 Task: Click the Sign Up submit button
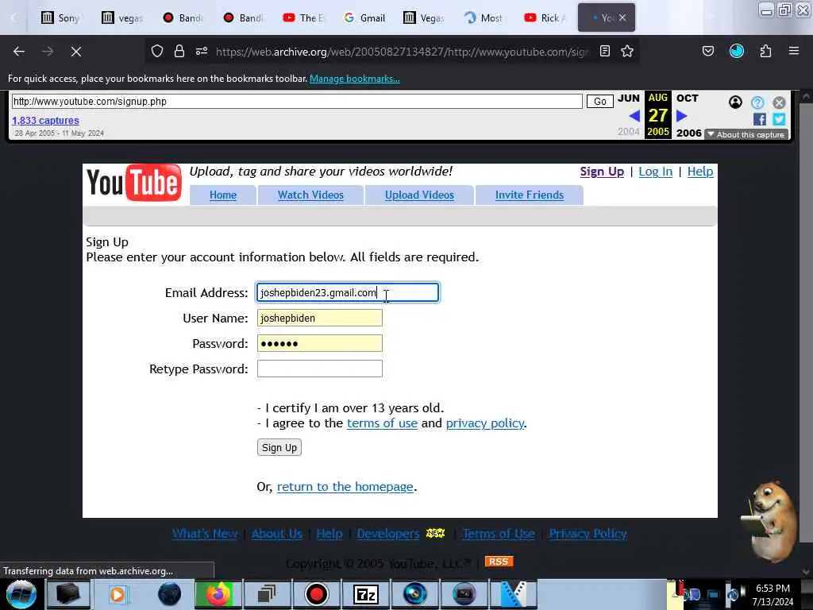pos(279,448)
